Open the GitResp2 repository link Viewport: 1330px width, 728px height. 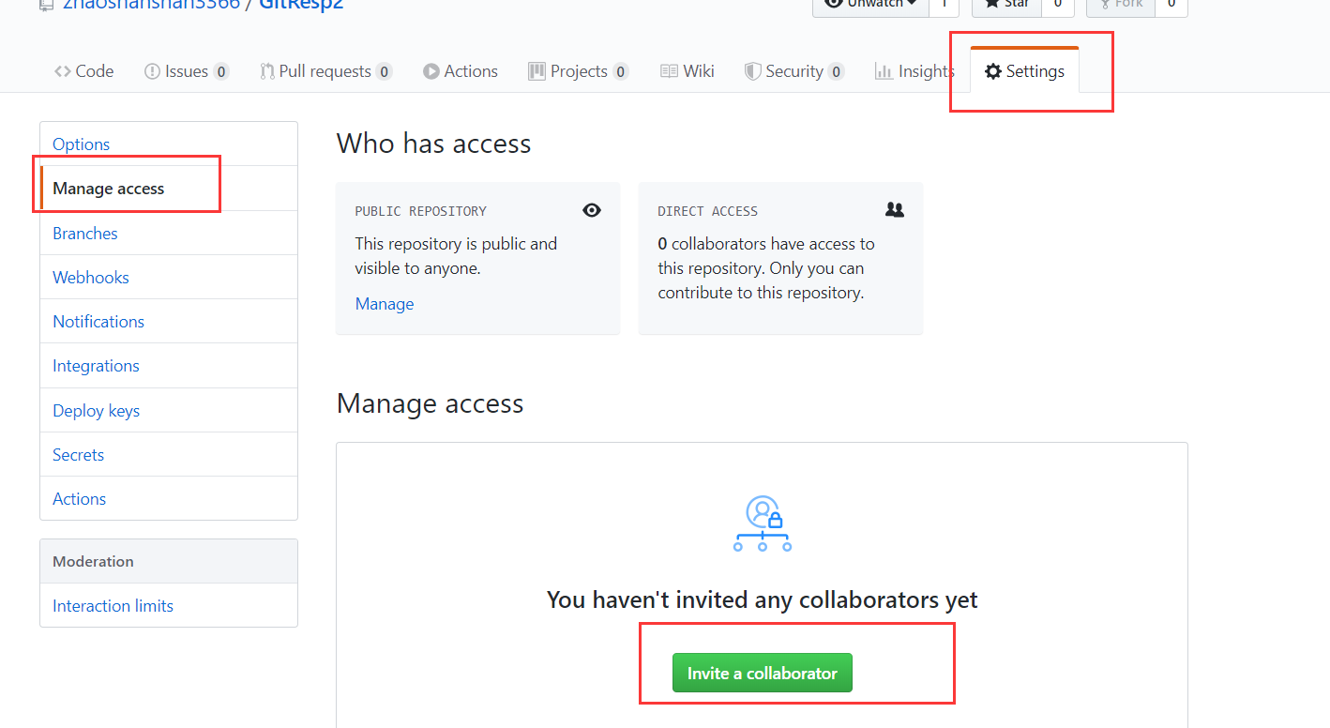point(301,4)
